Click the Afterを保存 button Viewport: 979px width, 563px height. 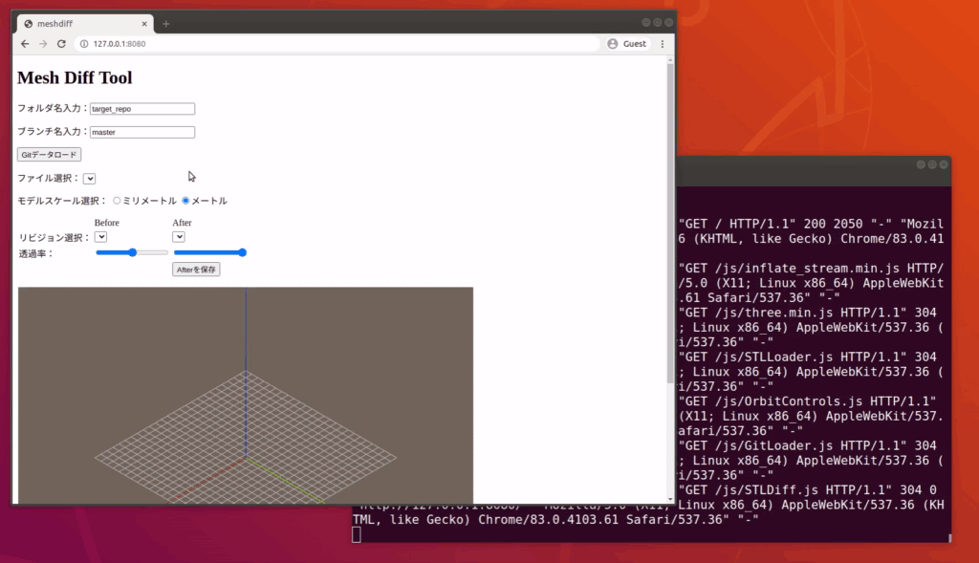click(x=196, y=270)
